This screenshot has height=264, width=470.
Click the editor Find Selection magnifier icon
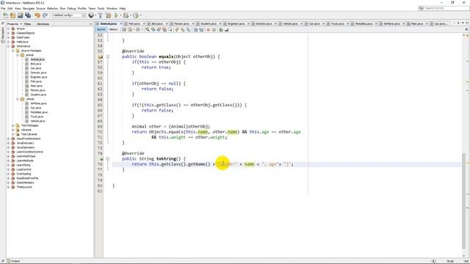[x=148, y=29]
